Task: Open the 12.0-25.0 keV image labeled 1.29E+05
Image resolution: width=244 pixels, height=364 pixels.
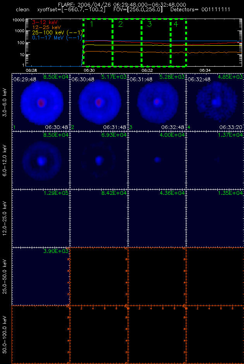Action: point(41,218)
